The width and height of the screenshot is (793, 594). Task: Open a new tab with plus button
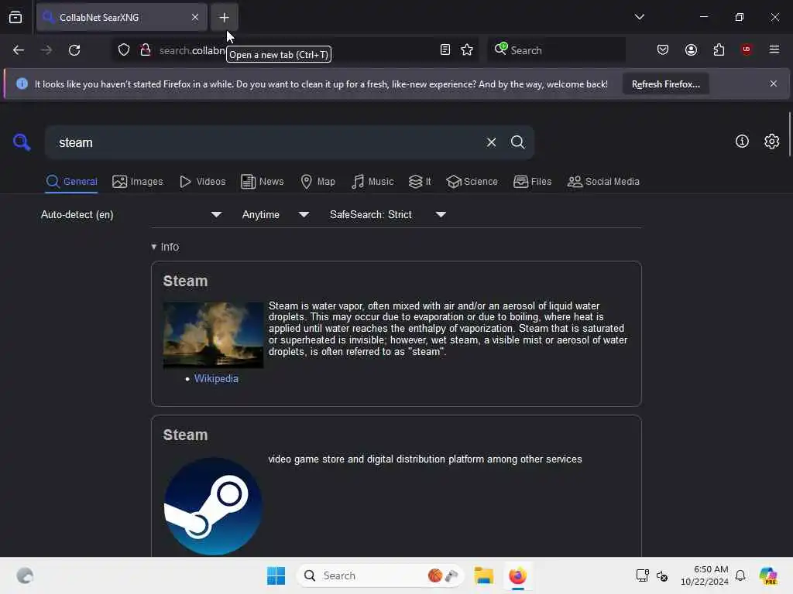coord(224,17)
